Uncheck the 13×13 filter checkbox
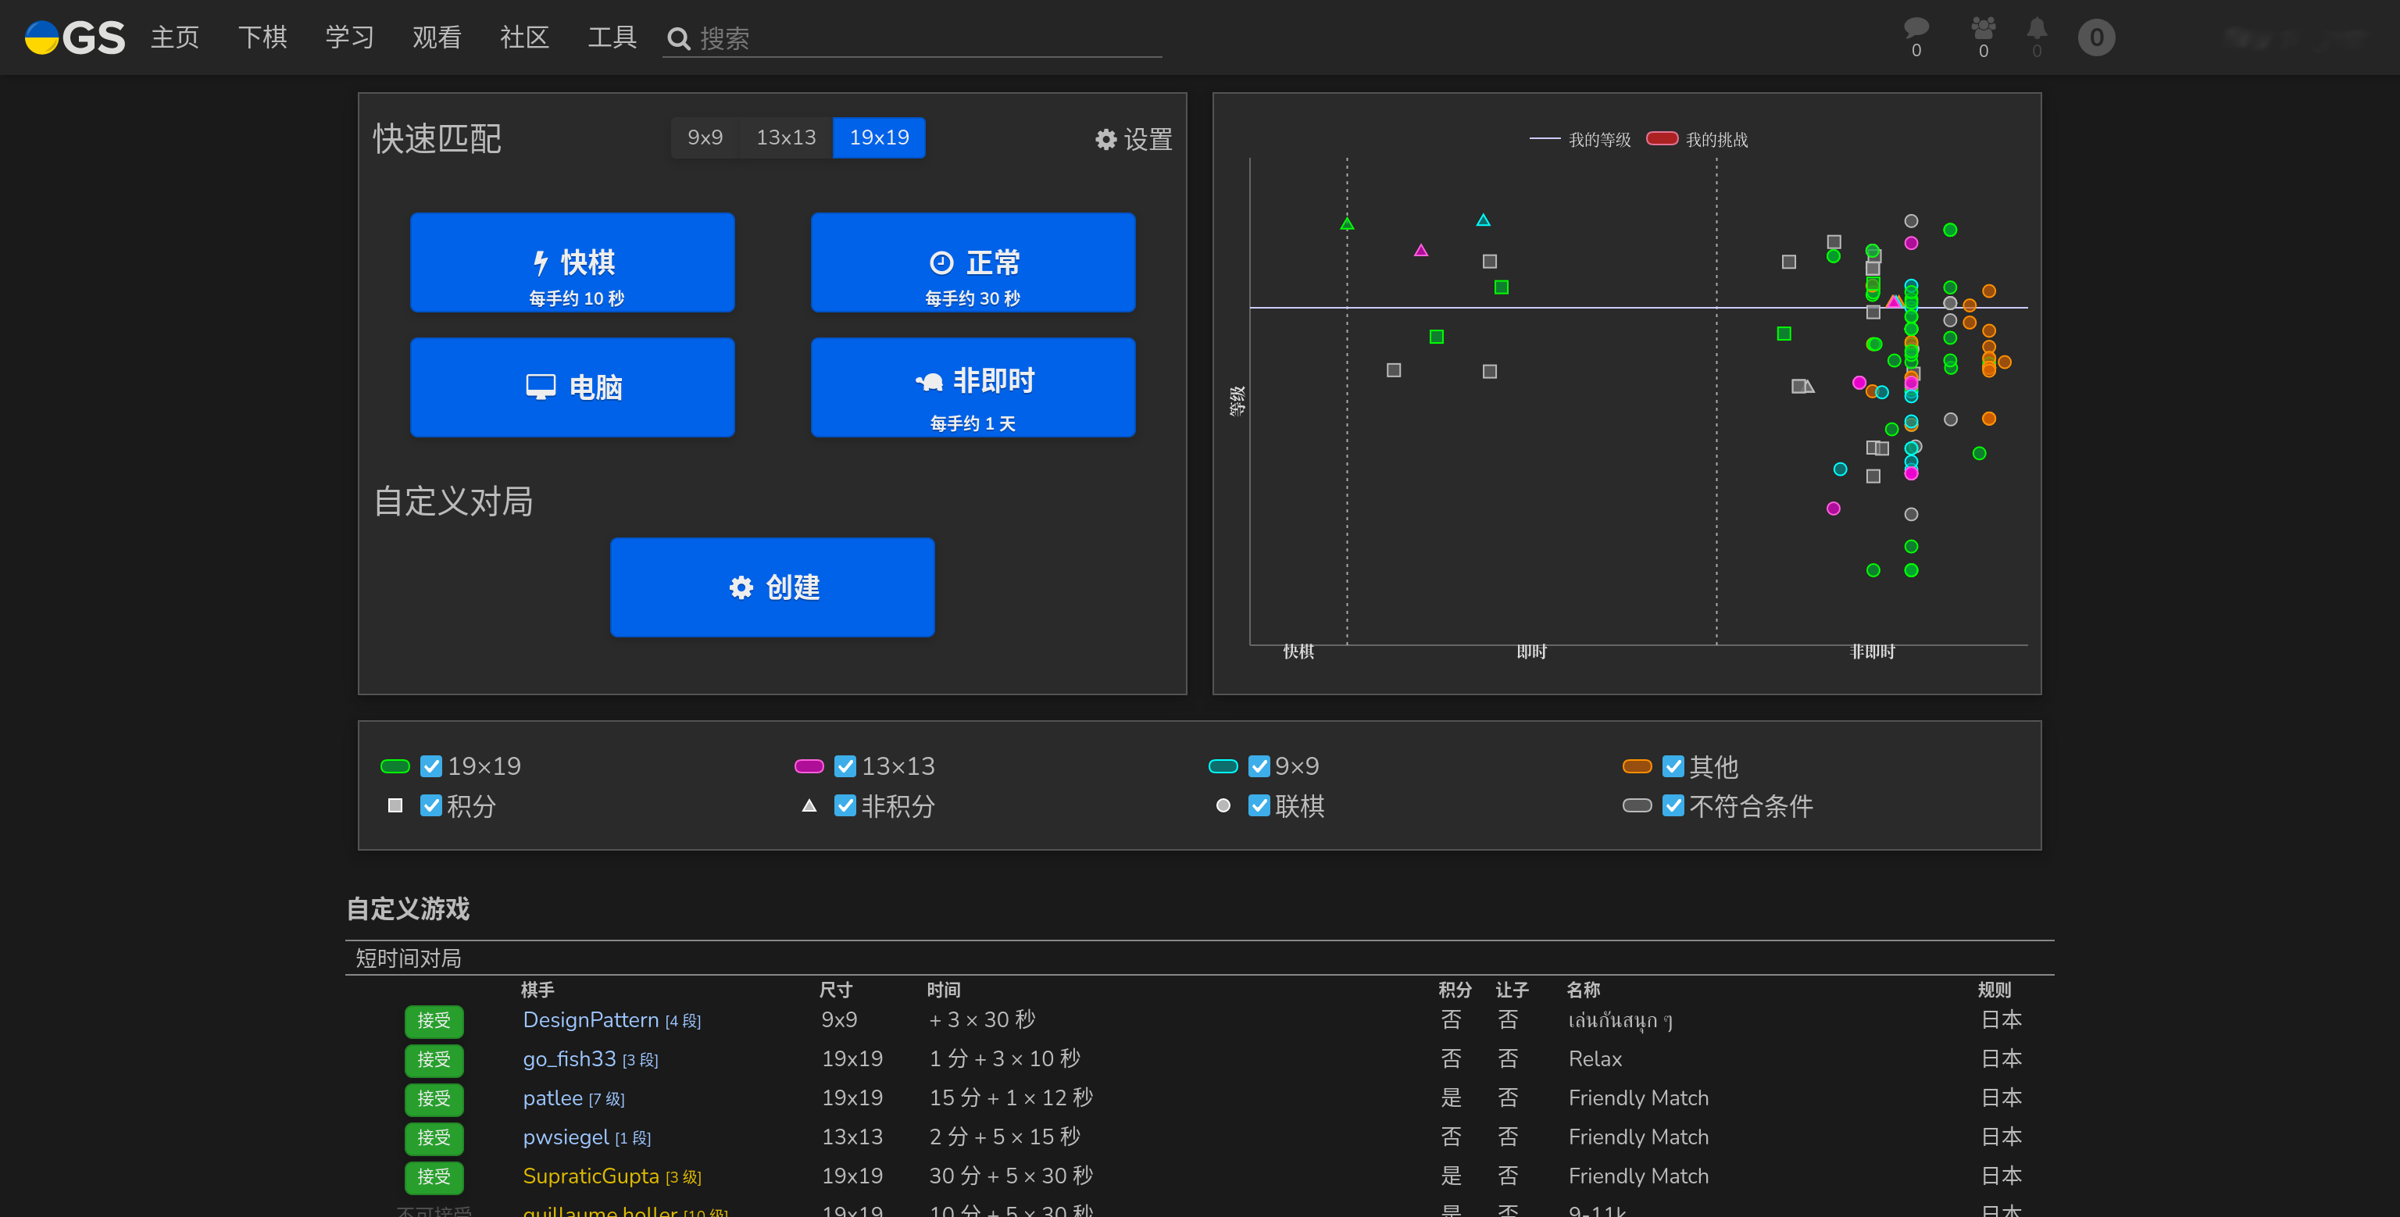Screen dimensions: 2400x1217 [x=845, y=766]
